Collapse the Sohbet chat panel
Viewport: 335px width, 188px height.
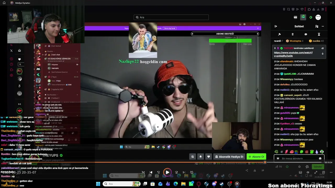click(x=276, y=26)
